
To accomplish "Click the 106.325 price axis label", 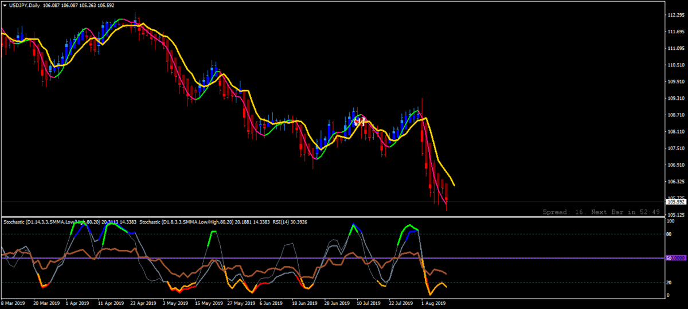I will coord(675,182).
